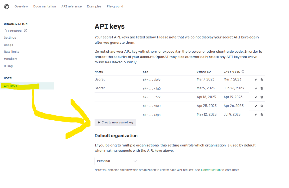View the Usage page
Viewport: 289px width, 188px height.
pos(8,45)
